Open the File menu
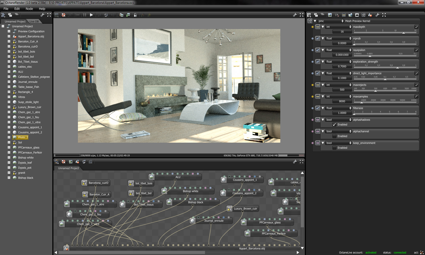425x255 pixels. [x=6, y=9]
